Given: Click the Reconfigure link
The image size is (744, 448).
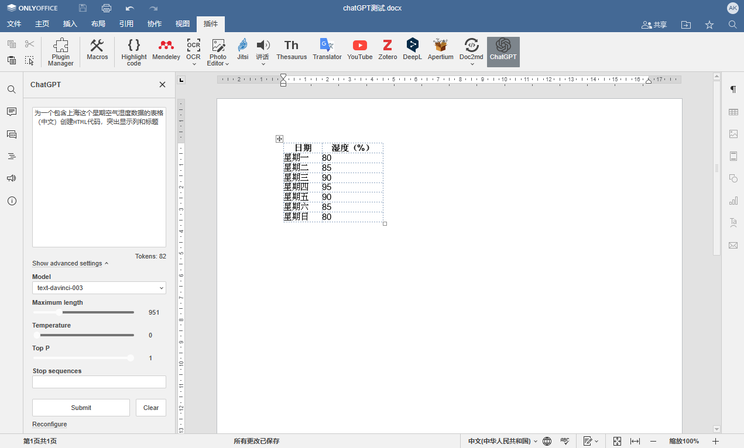Looking at the screenshot, I should (x=50, y=424).
